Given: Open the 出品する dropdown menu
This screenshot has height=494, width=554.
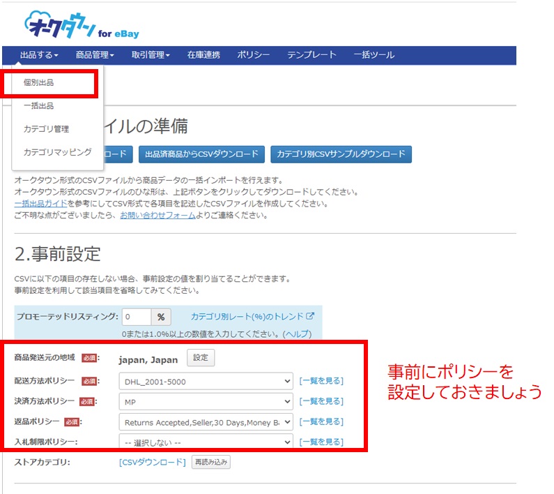Looking at the screenshot, I should pos(39,55).
